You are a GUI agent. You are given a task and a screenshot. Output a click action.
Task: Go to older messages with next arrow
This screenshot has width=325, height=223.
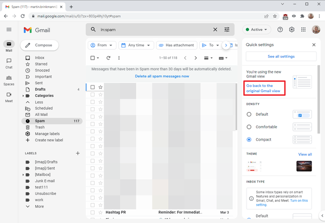196,58
